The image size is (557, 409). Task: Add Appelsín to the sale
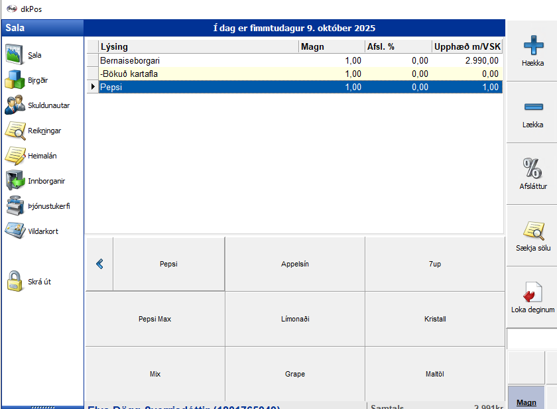[295, 264]
